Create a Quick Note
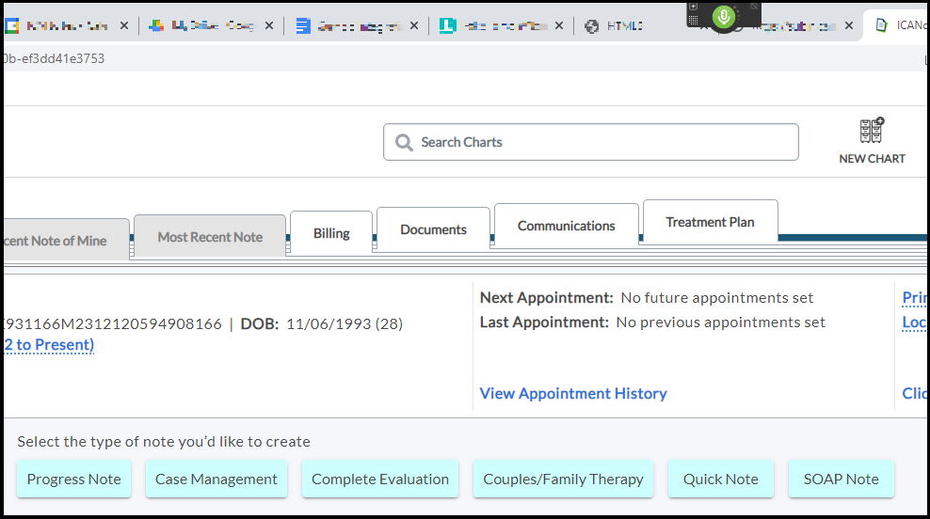930x519 pixels. pos(721,479)
